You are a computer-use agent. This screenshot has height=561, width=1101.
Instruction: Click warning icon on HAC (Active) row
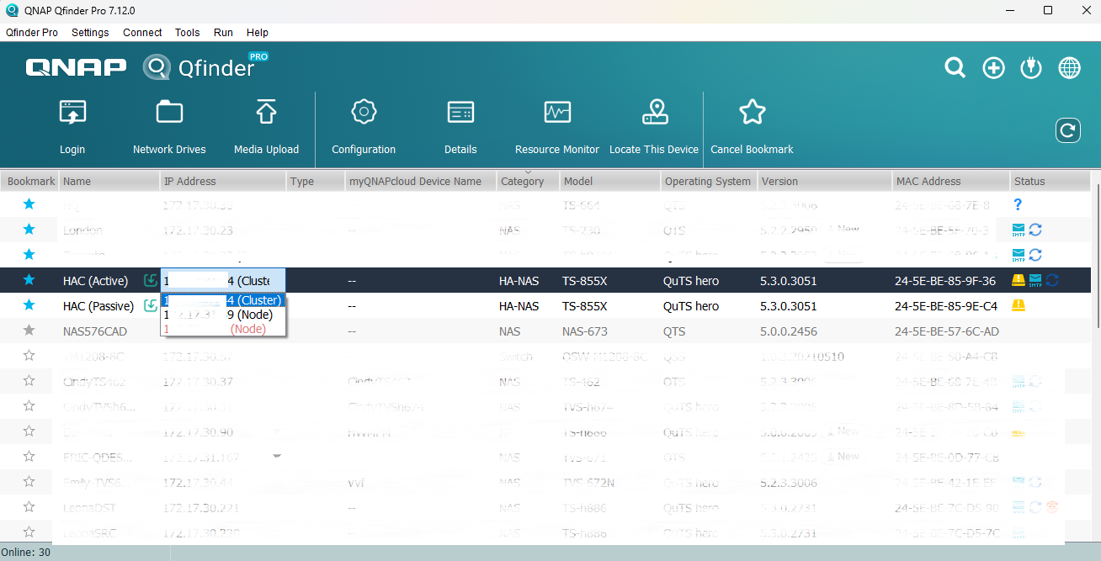point(1019,281)
